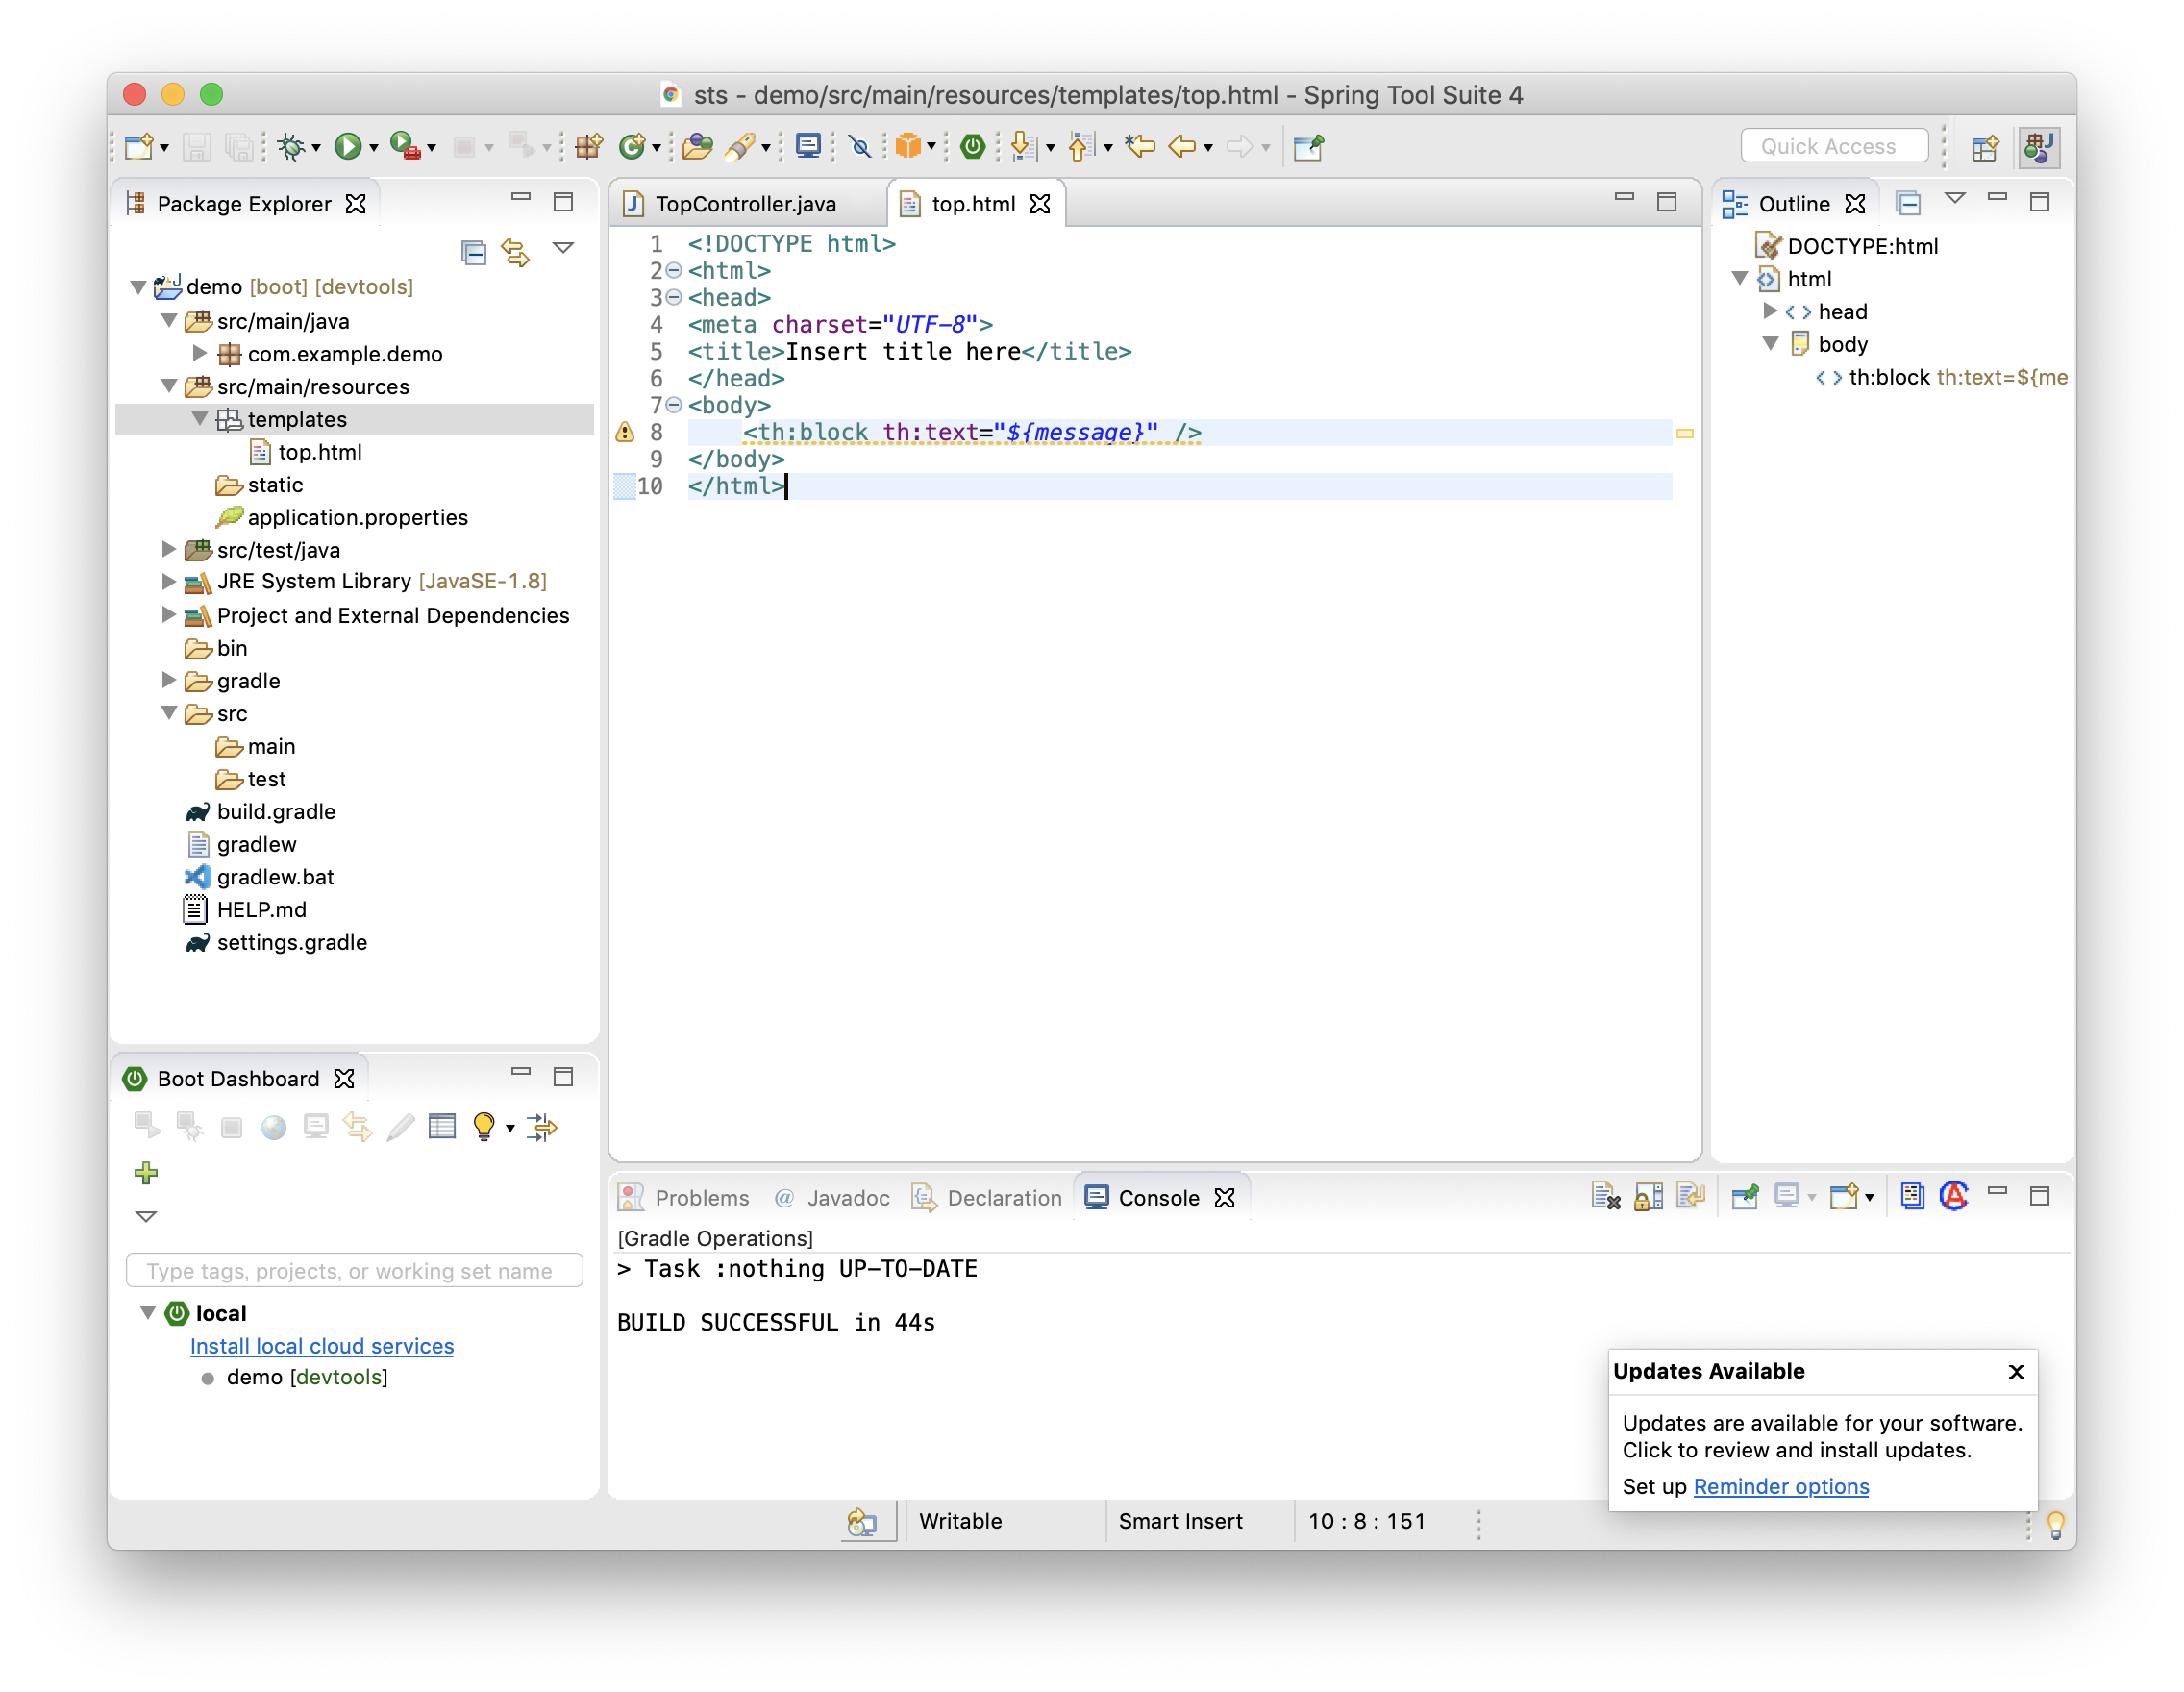Click the Clear Console icon
The image size is (2184, 1692).
click(1605, 1197)
